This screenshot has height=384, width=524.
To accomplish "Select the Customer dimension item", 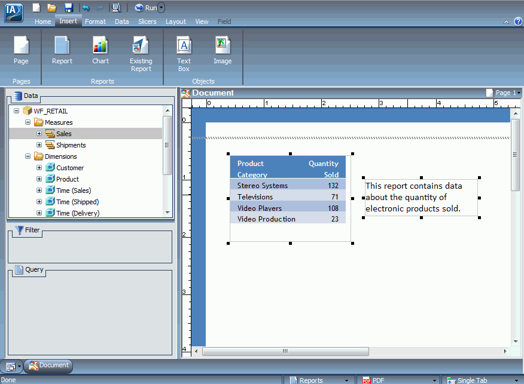I will click(70, 168).
